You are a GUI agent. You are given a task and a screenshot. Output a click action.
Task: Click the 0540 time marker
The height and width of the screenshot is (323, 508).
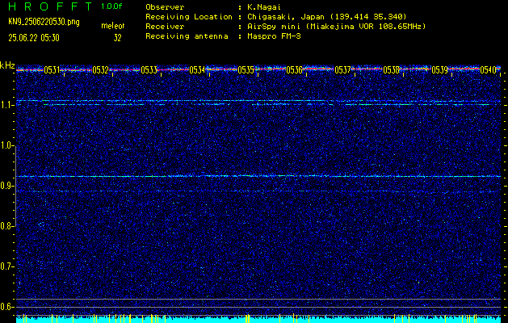[489, 70]
